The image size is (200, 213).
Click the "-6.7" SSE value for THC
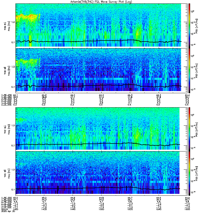(15, 206)
